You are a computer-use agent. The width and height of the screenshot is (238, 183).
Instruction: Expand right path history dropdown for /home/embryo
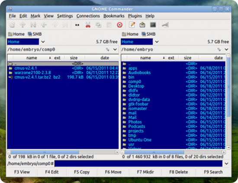click(226, 49)
